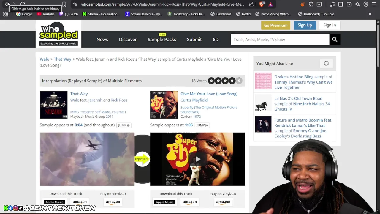Open the That Way album cover thumbnail

(x=54, y=105)
